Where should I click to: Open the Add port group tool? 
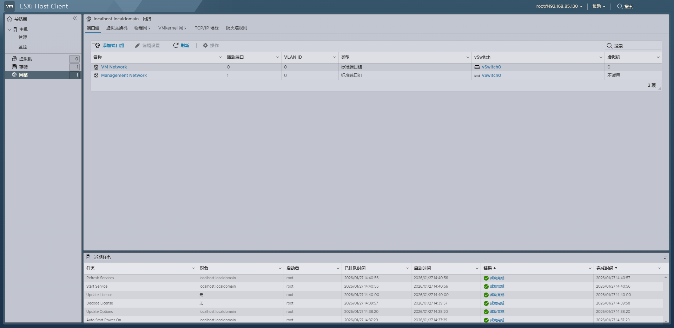coord(110,45)
